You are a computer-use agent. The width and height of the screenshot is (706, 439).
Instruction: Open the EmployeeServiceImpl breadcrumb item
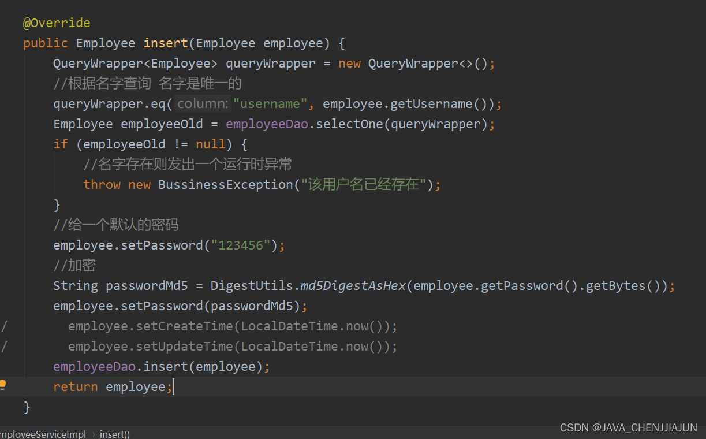coord(43,434)
